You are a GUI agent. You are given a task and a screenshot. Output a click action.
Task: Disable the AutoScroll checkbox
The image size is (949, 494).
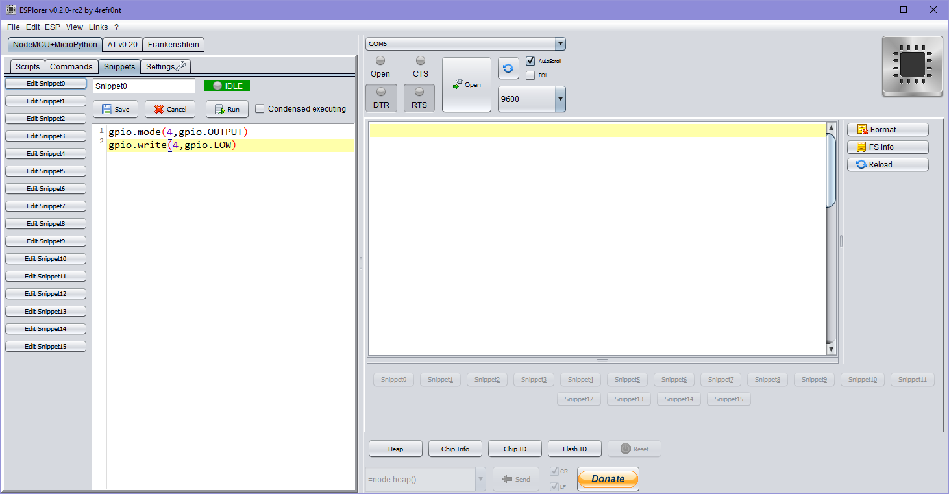point(530,61)
